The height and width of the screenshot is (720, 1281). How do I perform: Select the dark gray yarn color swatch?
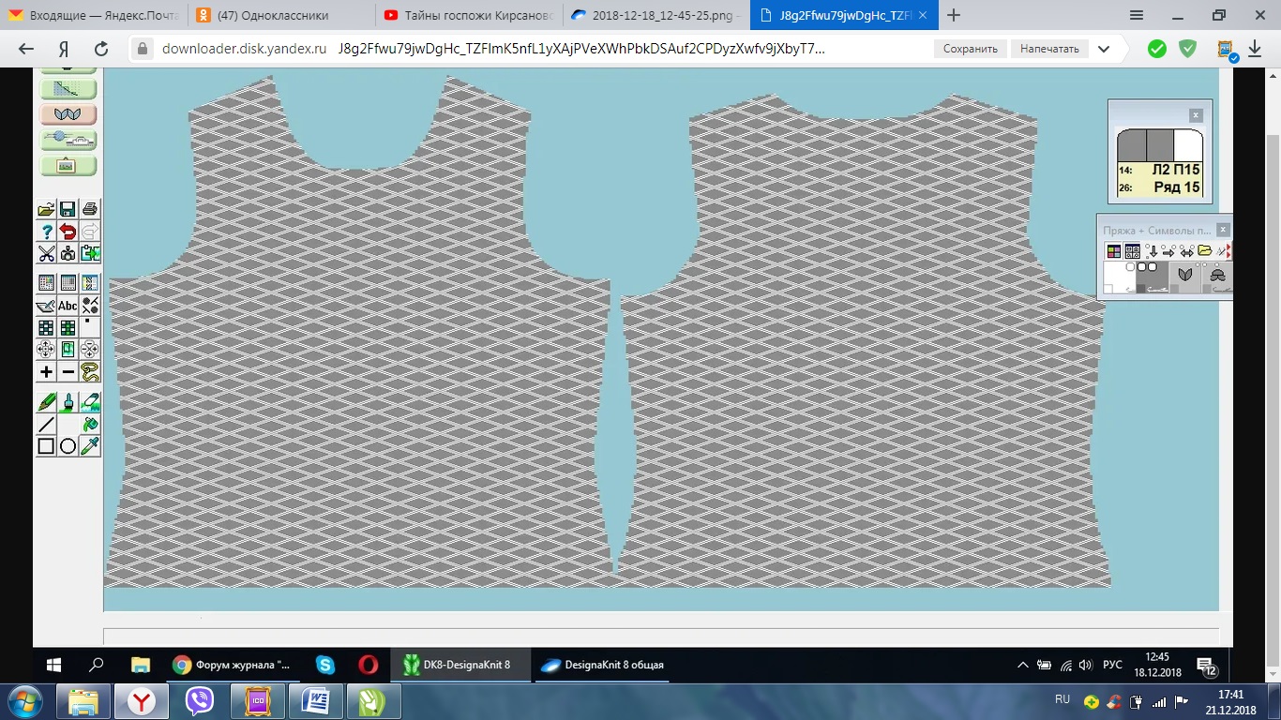pyautogui.click(x=1152, y=277)
